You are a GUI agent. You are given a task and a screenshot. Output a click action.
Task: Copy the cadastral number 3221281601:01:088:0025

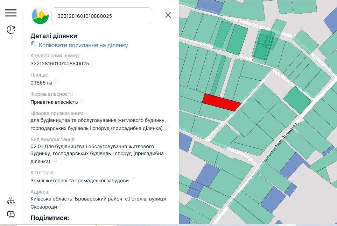[x=93, y=63]
